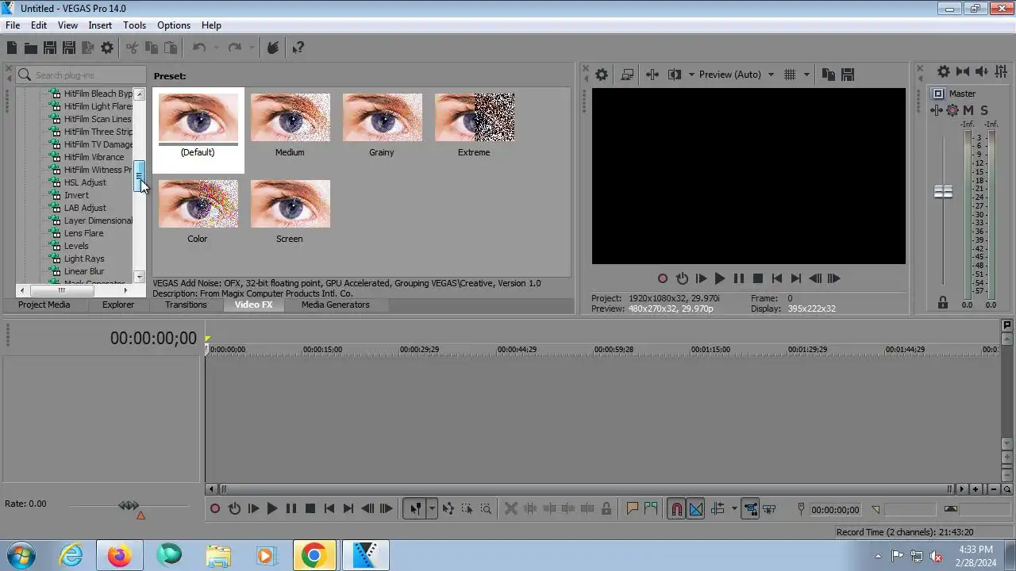Click the Master automation settings icon

point(952,110)
